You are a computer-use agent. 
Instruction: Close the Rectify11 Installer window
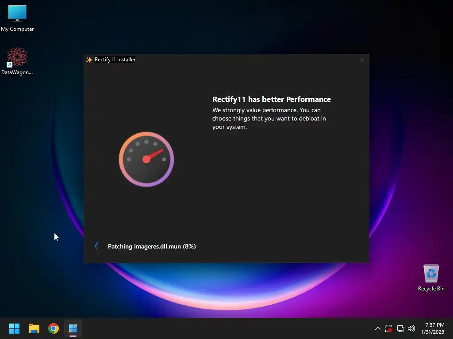(362, 60)
